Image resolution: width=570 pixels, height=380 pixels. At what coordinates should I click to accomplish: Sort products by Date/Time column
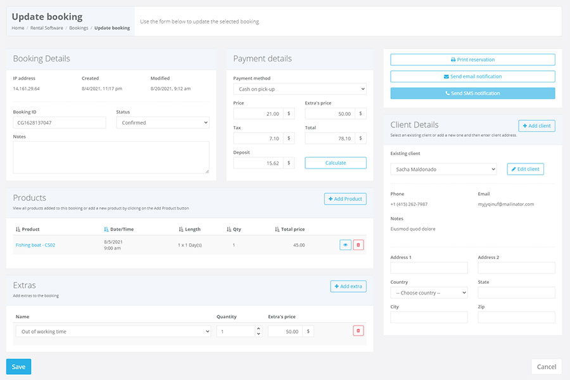pos(119,229)
